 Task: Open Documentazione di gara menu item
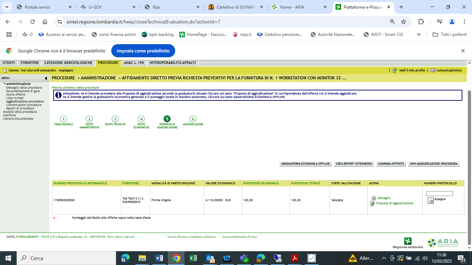(23, 91)
